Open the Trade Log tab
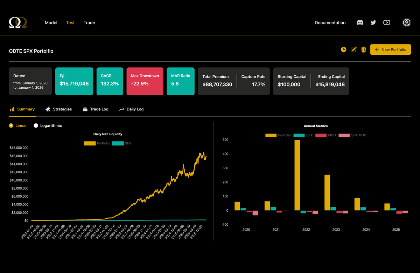This screenshot has height=273, width=420. 96,109
